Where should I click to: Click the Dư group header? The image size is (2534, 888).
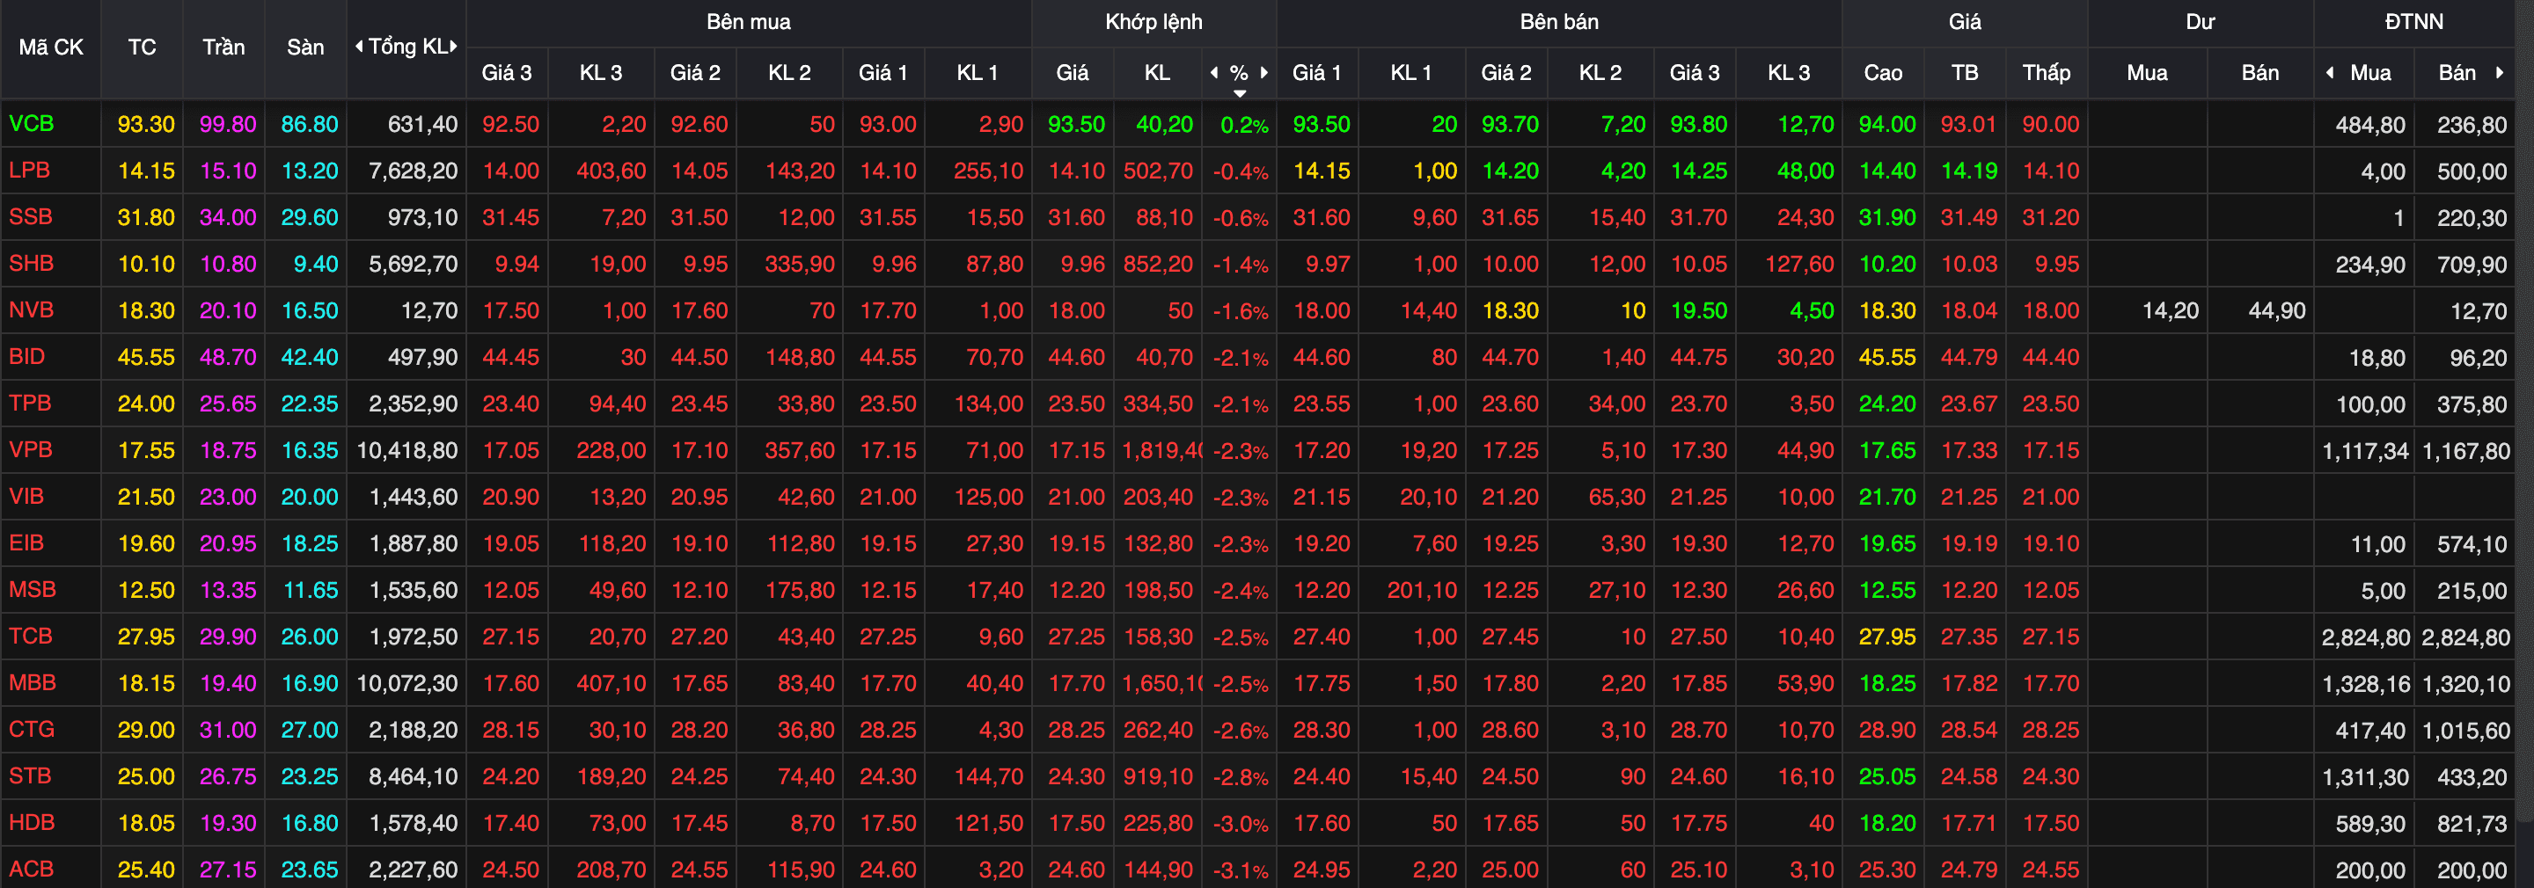coord(2200,22)
